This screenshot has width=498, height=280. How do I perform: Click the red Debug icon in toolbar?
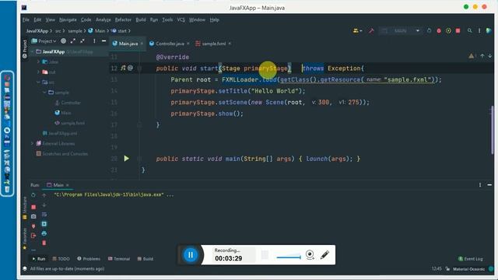point(439,31)
